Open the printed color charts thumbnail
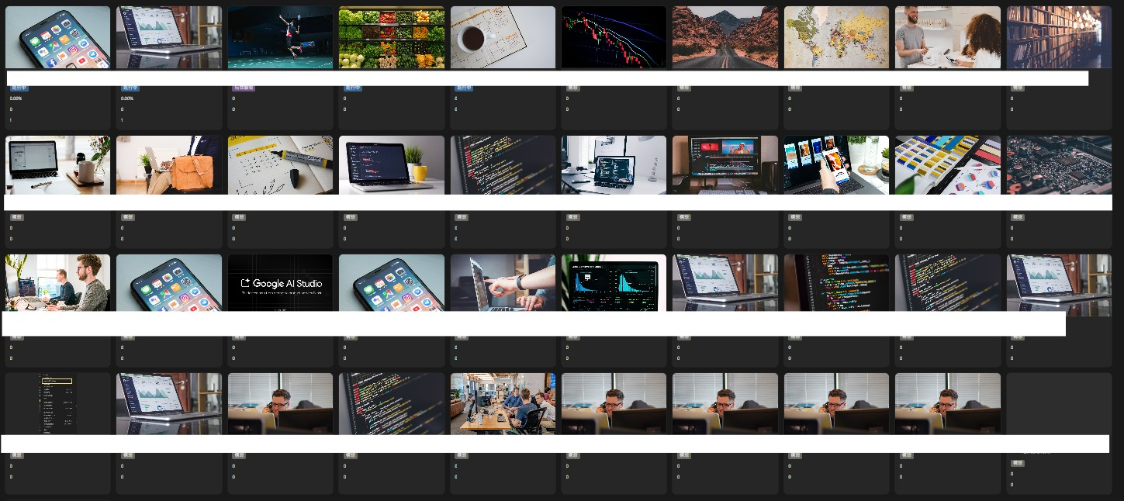 [948, 165]
